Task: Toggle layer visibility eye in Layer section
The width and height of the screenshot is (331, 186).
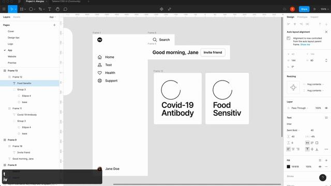Action: click(326, 108)
